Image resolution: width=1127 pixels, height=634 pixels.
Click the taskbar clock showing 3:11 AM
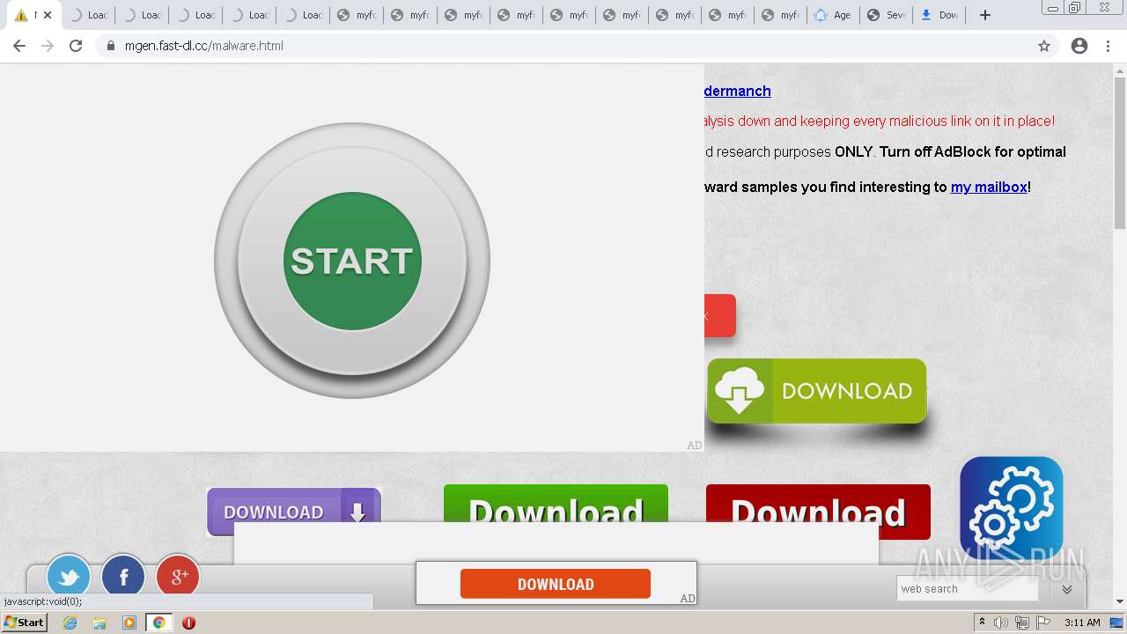[1082, 623]
